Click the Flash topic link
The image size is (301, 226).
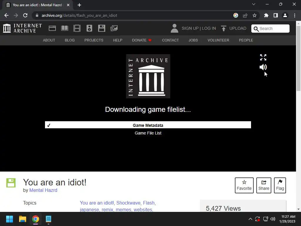tap(149, 203)
